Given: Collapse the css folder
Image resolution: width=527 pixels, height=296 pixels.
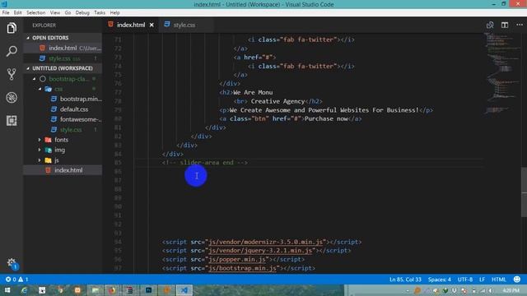Looking at the screenshot, I should 63,89.
